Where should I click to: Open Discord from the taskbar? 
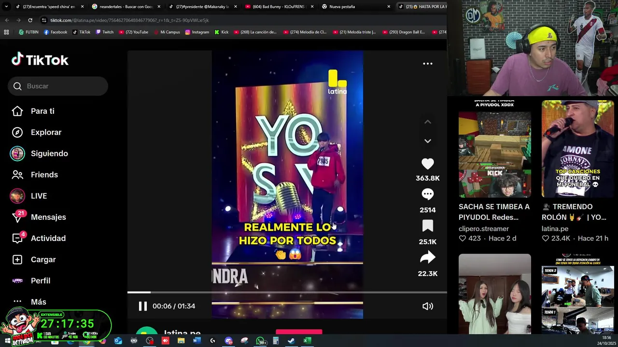click(228, 341)
